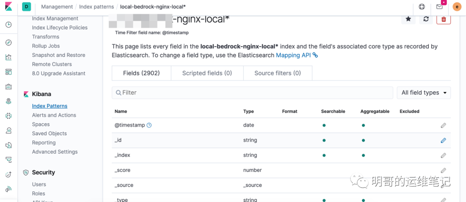466x202 pixels.
Task: Open Logs icon in sidebar
Action: click(x=9, y=145)
